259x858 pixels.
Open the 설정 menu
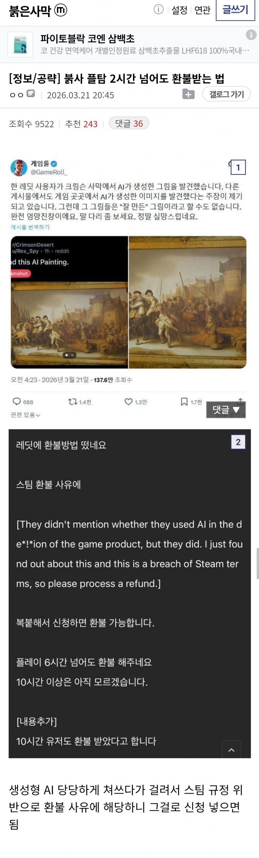pos(179,10)
